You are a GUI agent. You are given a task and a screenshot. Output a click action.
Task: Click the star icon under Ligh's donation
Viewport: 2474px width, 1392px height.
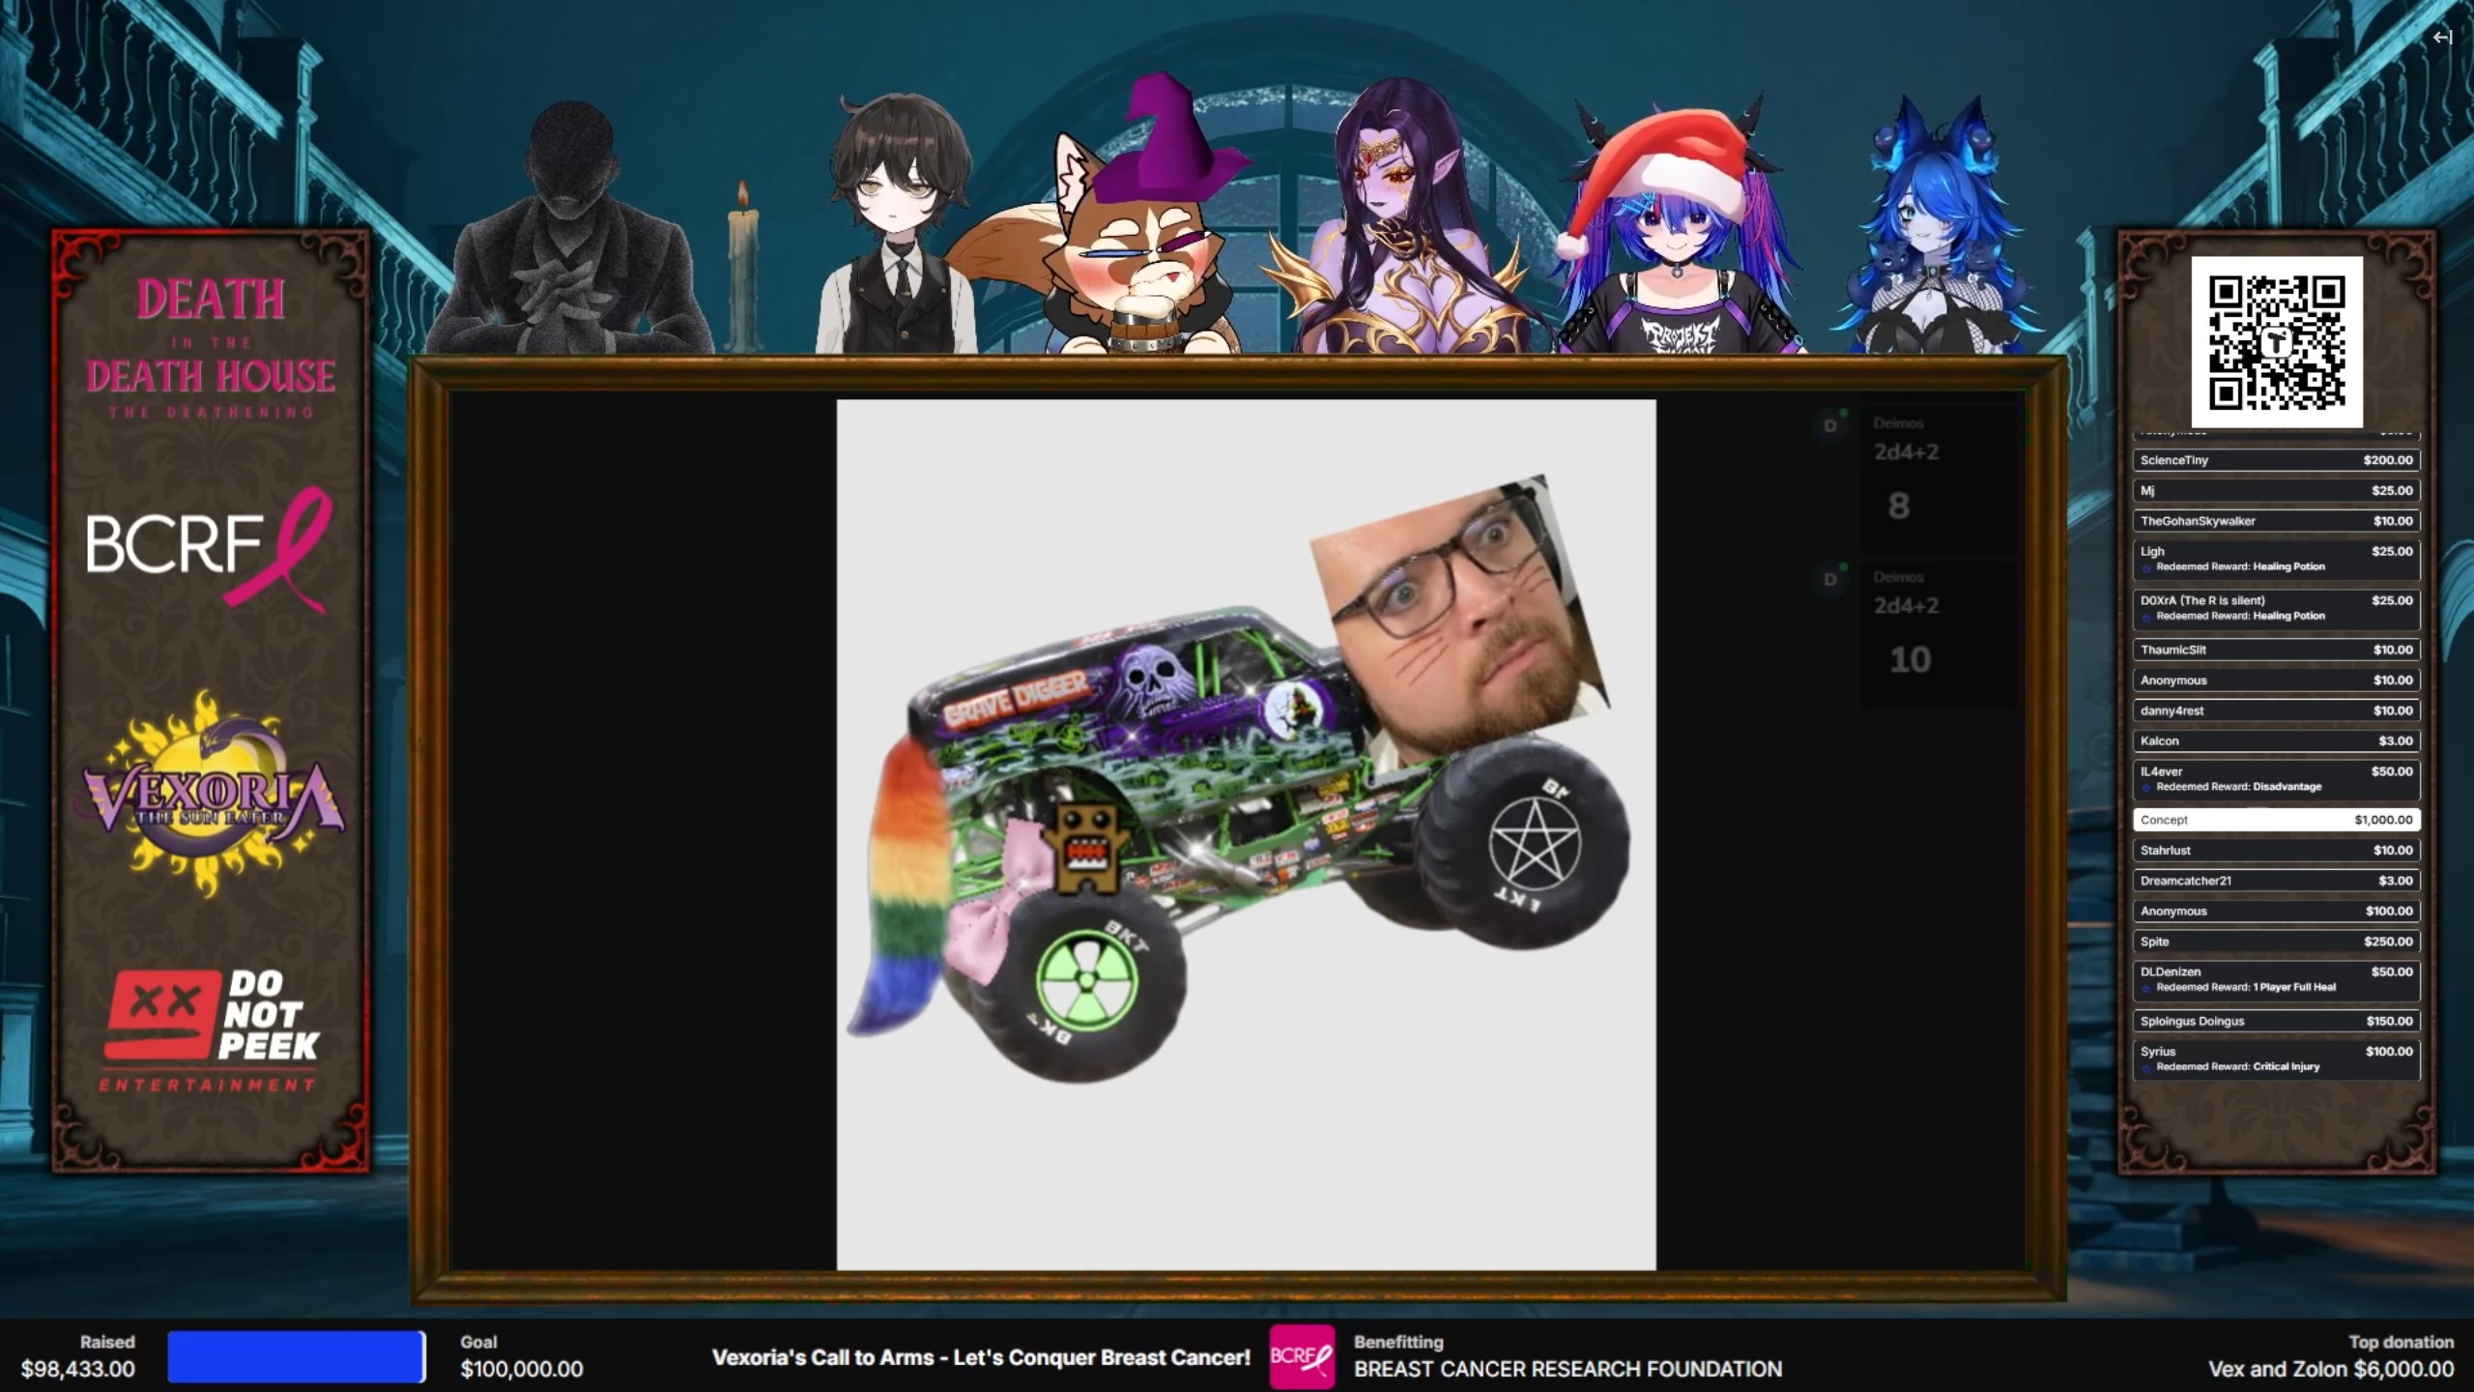pyautogui.click(x=2146, y=568)
